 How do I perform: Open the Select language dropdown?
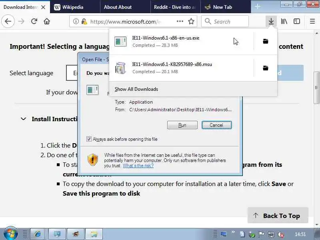coord(72,73)
